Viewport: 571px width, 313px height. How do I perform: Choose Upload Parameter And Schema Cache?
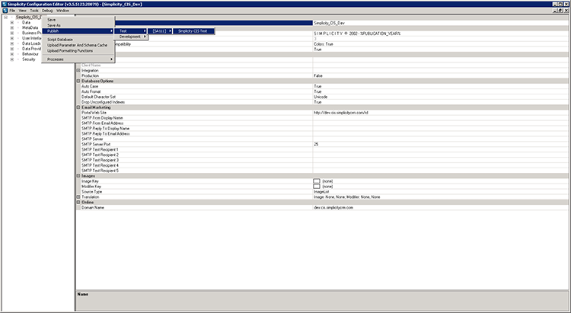pos(78,45)
